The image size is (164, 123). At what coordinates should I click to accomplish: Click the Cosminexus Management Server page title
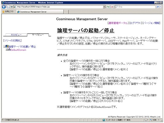[82, 19]
